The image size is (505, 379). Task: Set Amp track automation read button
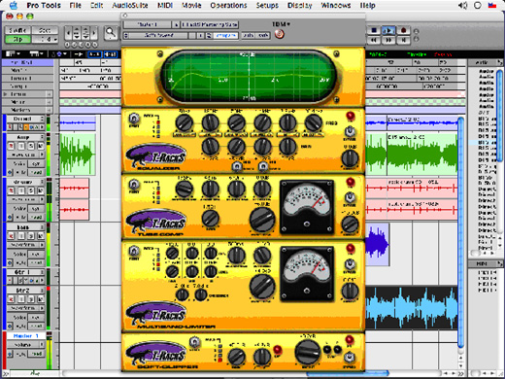[x=36, y=172]
